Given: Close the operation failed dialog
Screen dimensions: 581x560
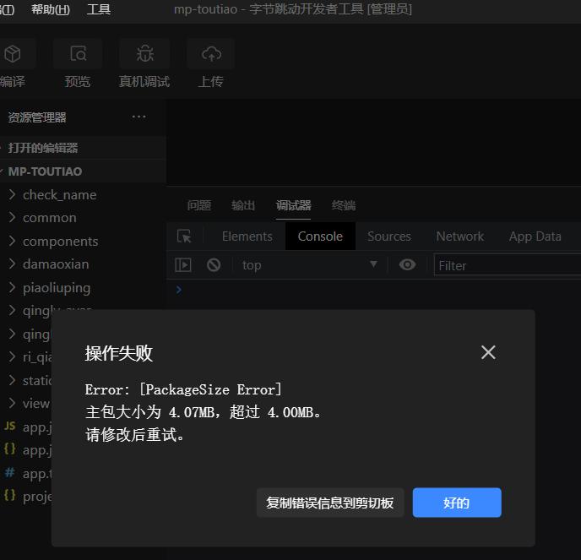Looking at the screenshot, I should coord(488,352).
